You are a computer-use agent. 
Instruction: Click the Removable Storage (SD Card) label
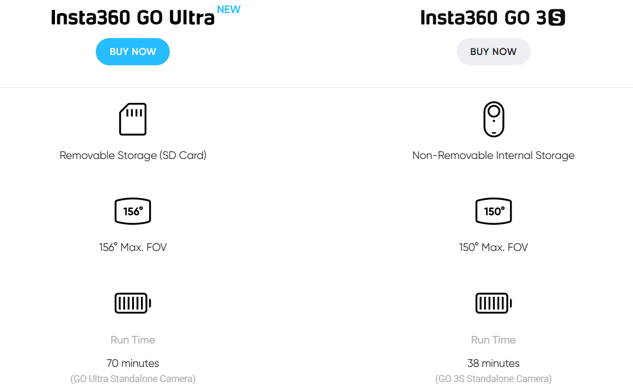point(133,155)
